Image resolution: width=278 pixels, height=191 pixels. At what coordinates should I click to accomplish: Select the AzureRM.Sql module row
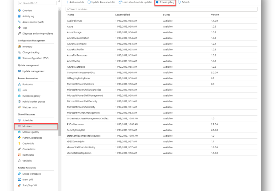click(x=161, y=61)
